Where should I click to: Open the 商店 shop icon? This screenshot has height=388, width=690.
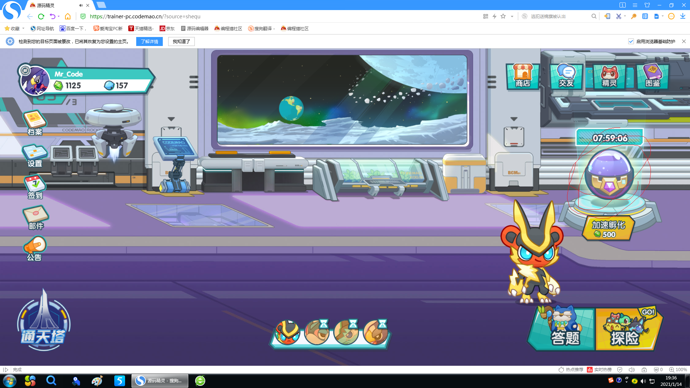coord(523,76)
